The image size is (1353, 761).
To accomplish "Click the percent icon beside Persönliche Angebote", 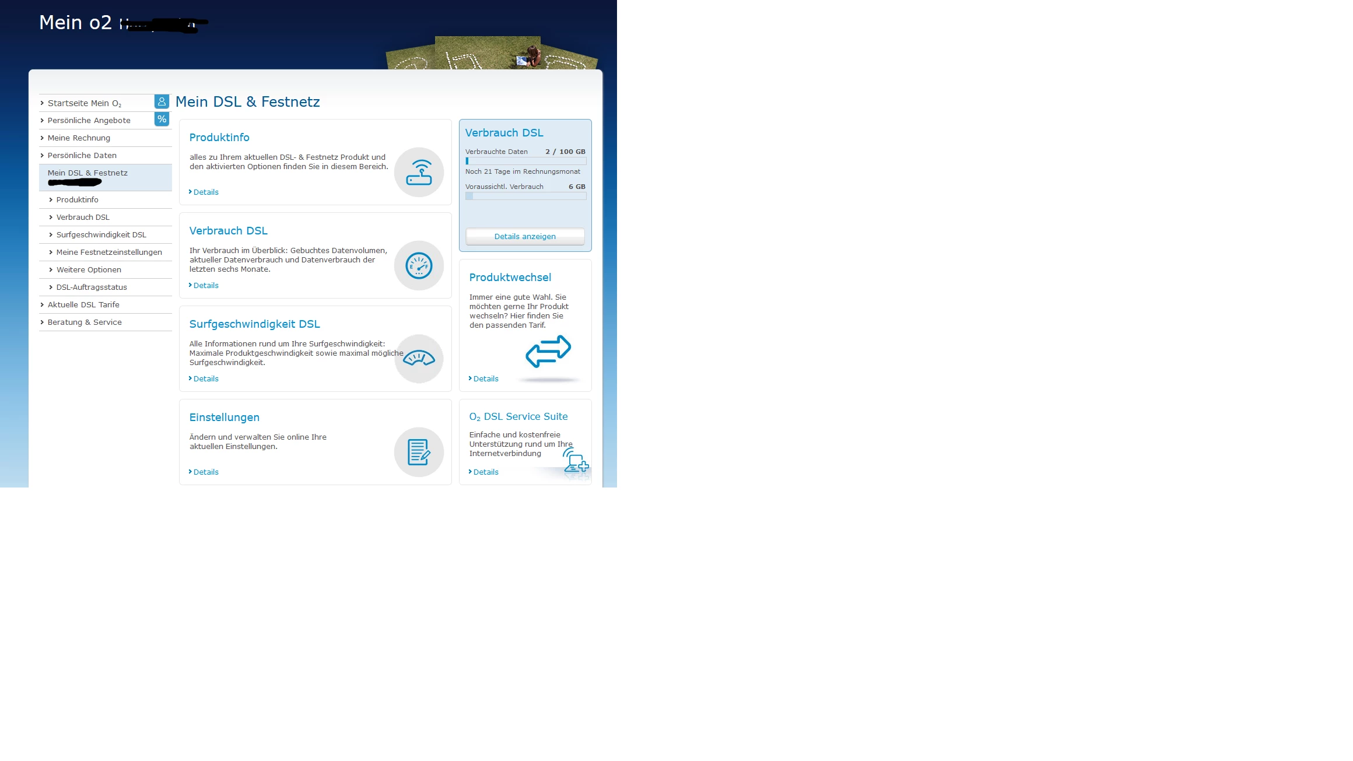I will tap(162, 119).
